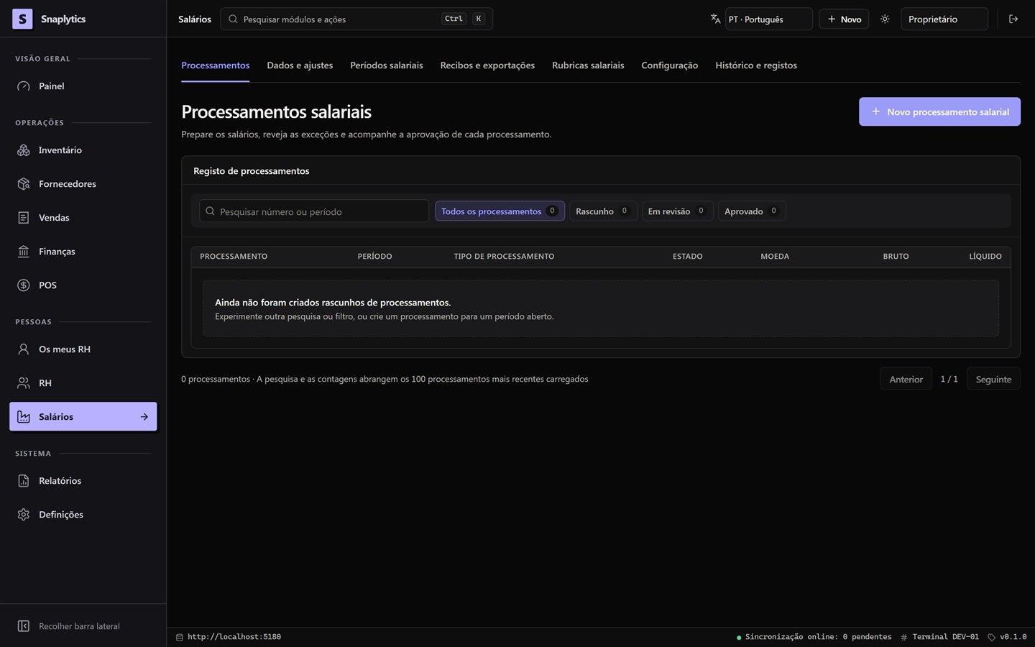Open the Painel dashboard icon
Screen dimensions: 1035x647
pos(24,86)
